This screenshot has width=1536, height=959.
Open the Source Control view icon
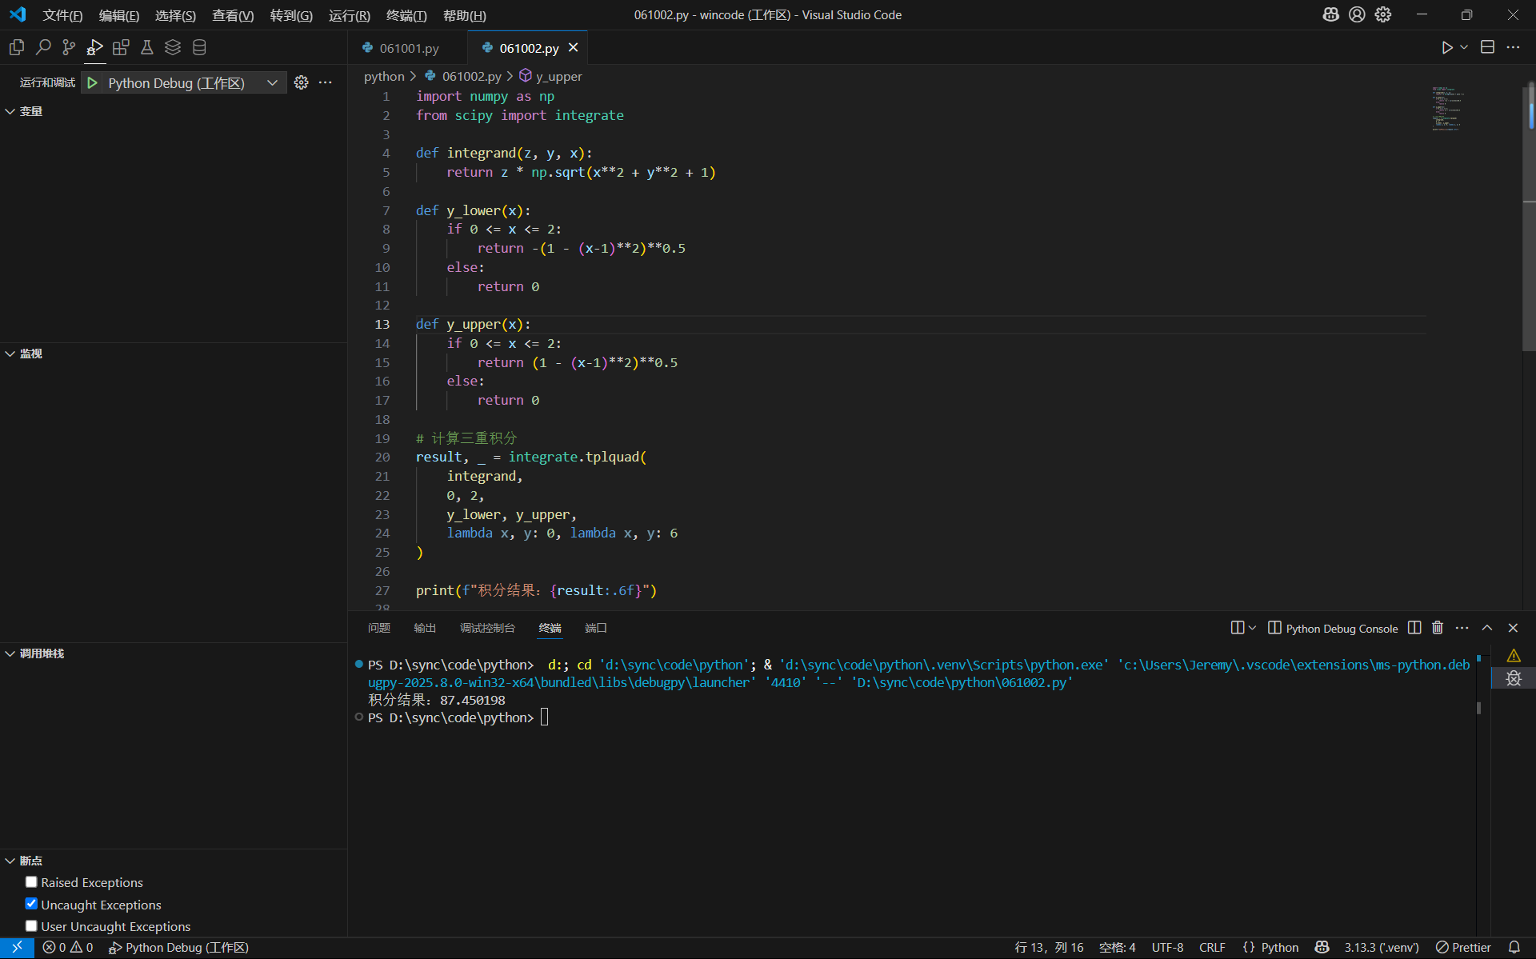(69, 47)
